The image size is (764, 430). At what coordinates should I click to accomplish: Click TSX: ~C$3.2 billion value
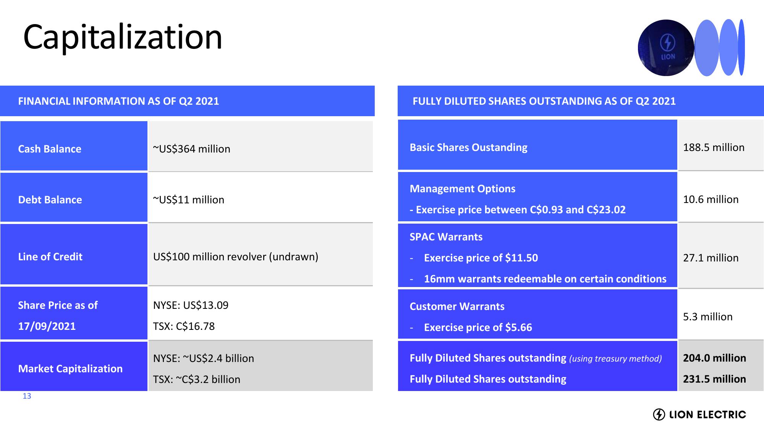[197, 379]
